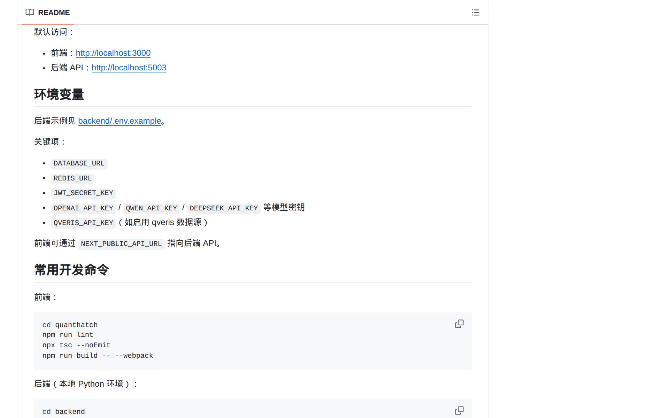Image resolution: width=669 pixels, height=418 pixels.
Task: Click the REDIS_URL code label
Action: pos(72,178)
